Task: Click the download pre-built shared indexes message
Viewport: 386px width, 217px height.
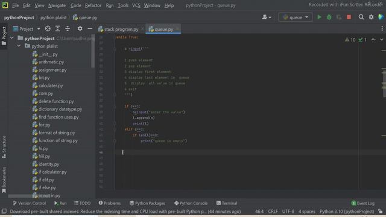Action: (x=125, y=212)
